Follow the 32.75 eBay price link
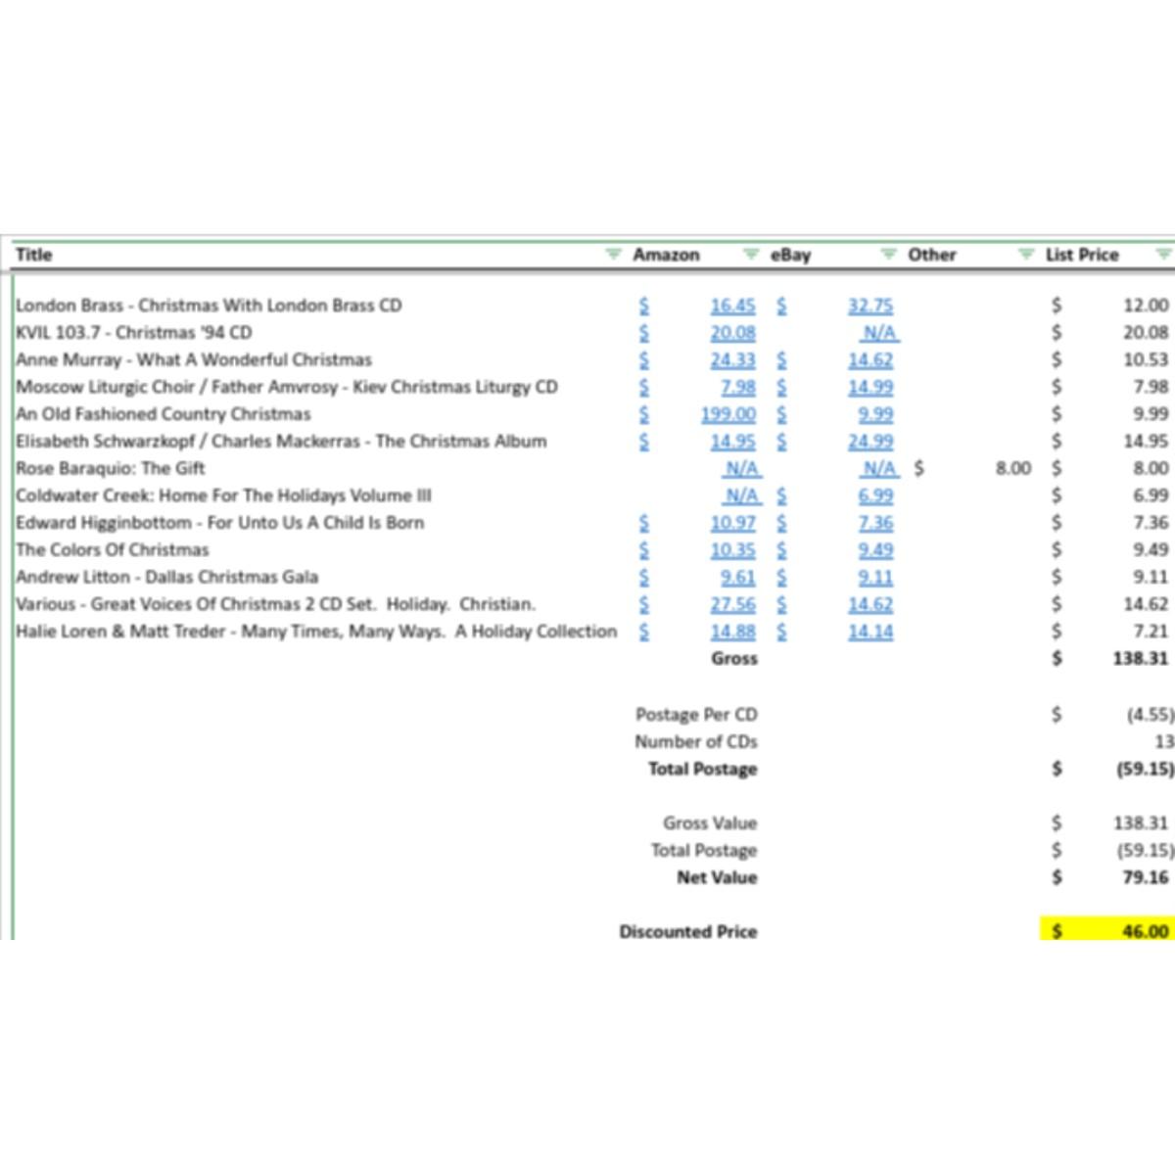The image size is (1175, 1175). [869, 305]
